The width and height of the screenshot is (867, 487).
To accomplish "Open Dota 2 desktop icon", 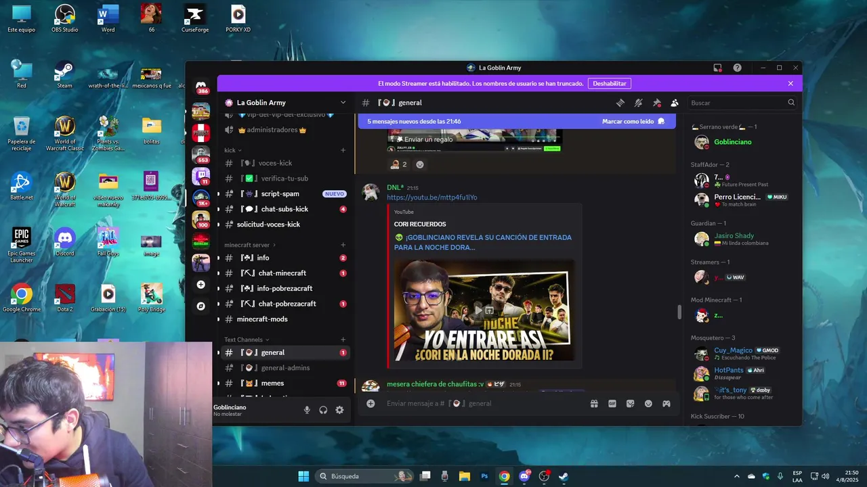I will click(x=64, y=298).
